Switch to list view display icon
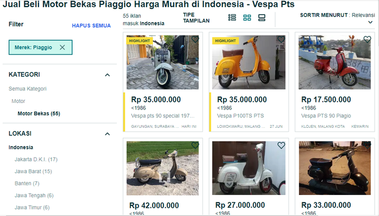This screenshot has width=379, height=216. pyautogui.click(x=232, y=17)
